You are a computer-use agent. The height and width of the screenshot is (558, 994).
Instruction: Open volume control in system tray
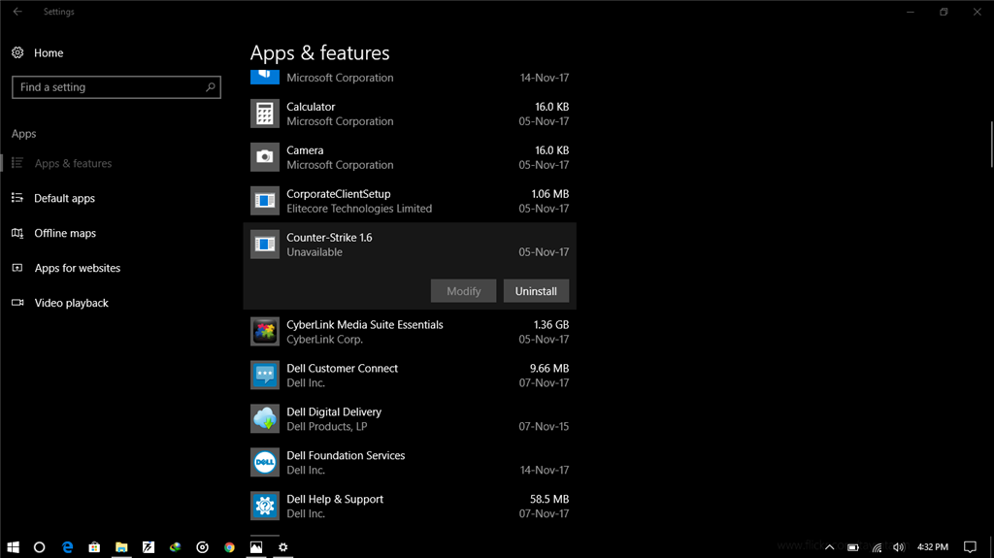899,547
